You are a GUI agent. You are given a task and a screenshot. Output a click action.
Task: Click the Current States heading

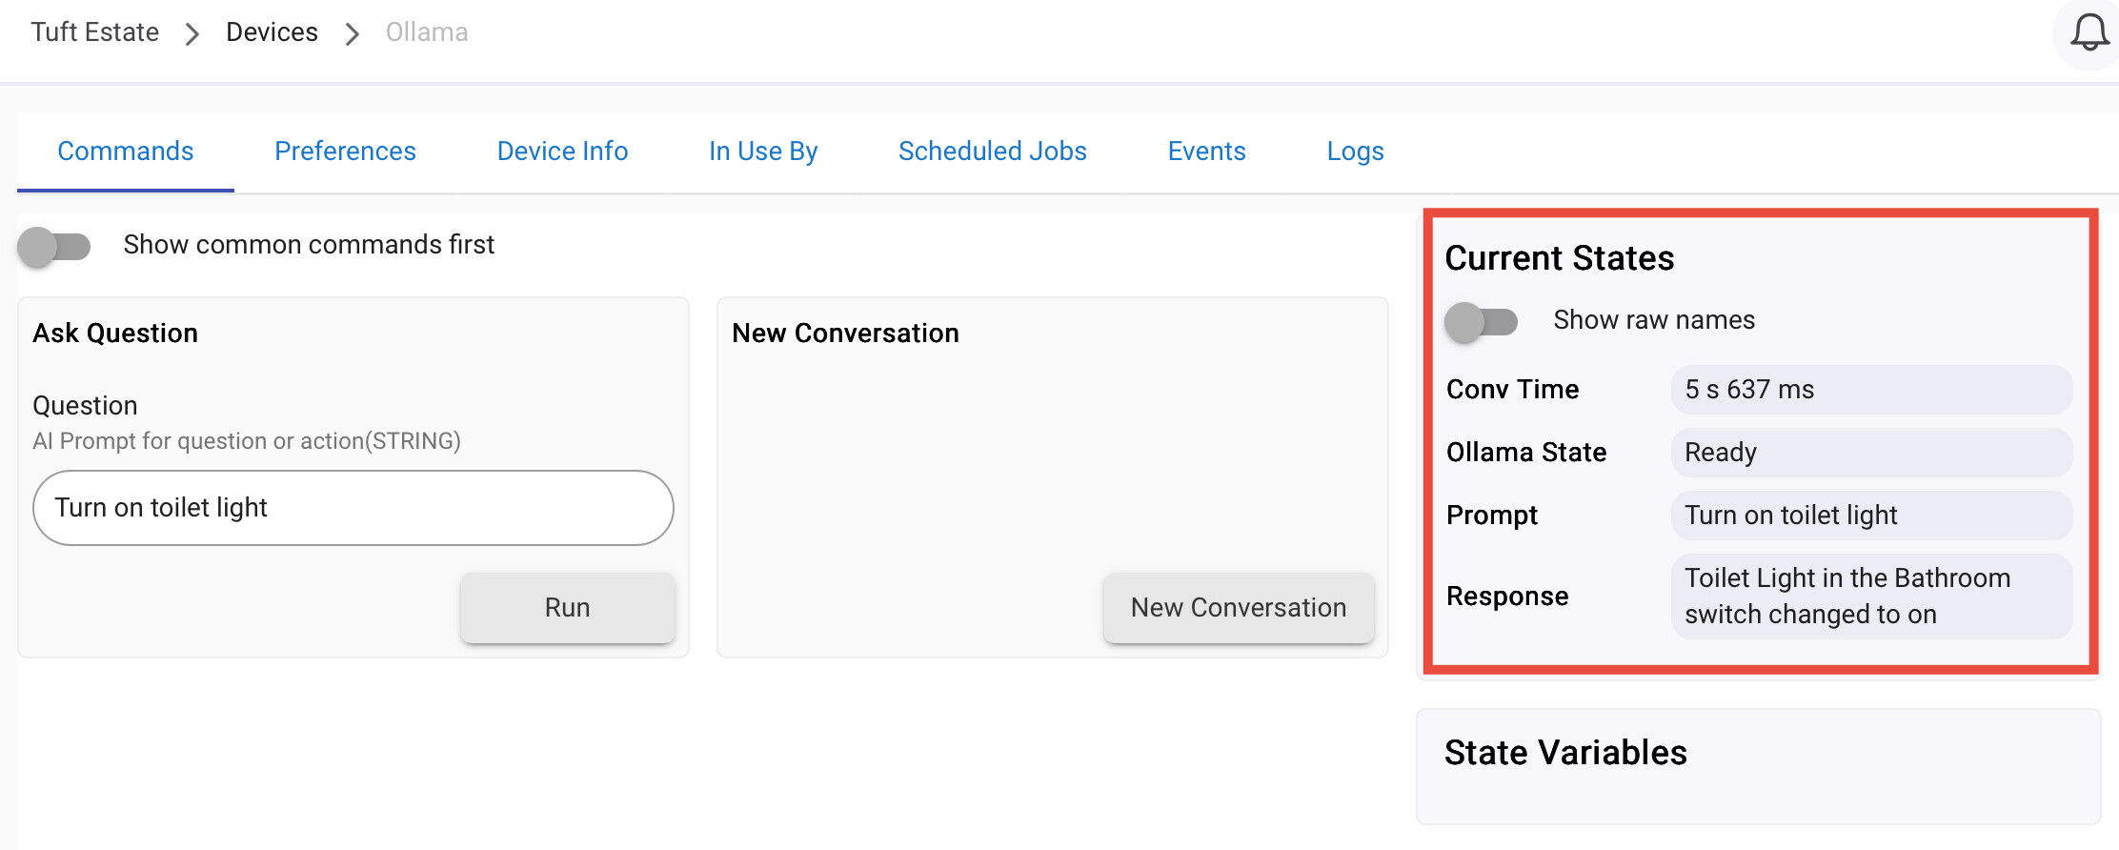pos(1560,258)
